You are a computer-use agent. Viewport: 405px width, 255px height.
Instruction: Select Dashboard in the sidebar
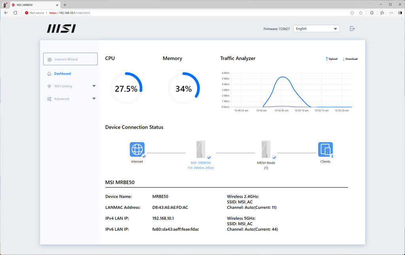62,74
